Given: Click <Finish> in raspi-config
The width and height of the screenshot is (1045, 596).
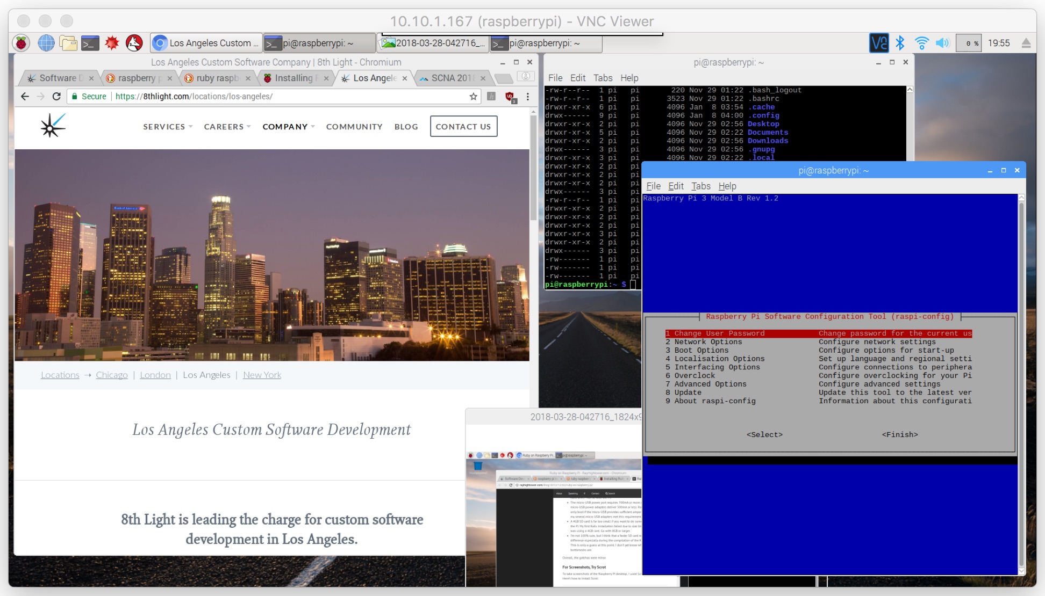Looking at the screenshot, I should (900, 435).
